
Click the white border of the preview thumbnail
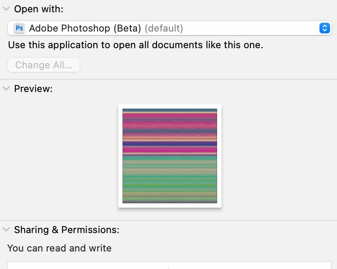pos(120,156)
